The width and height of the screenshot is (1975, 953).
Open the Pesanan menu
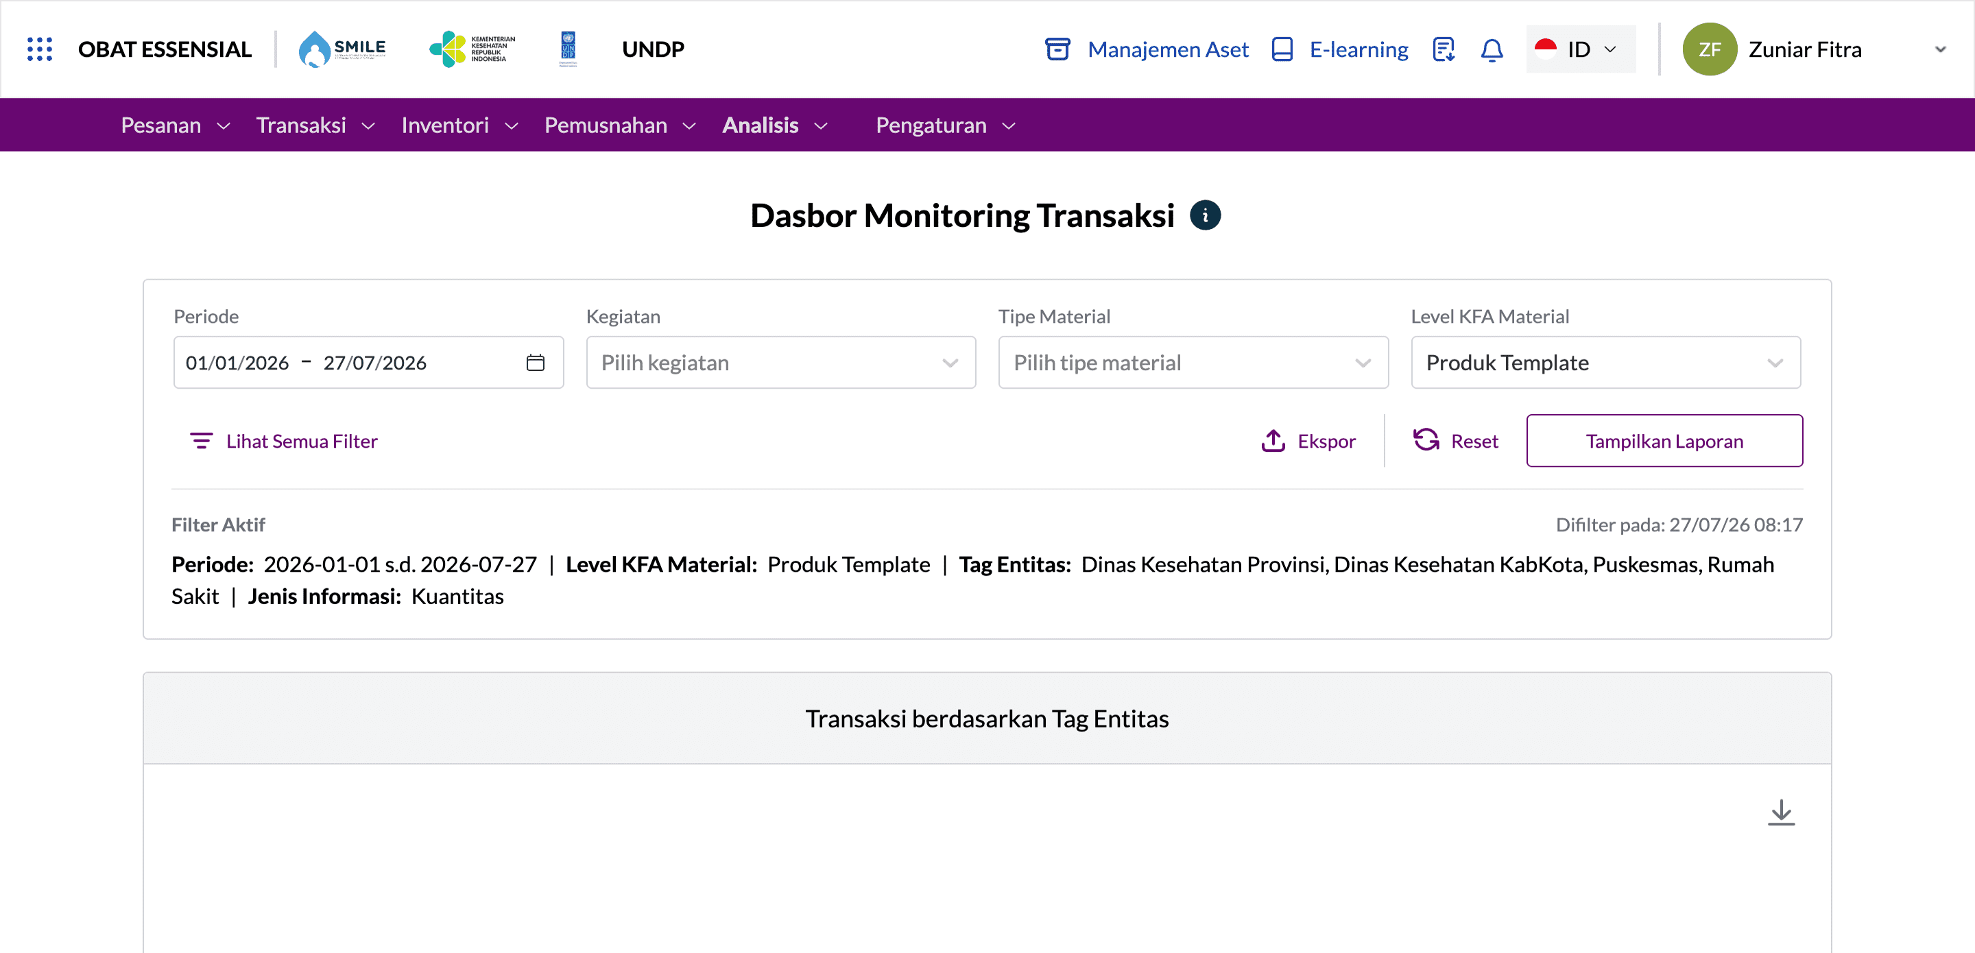click(x=176, y=125)
